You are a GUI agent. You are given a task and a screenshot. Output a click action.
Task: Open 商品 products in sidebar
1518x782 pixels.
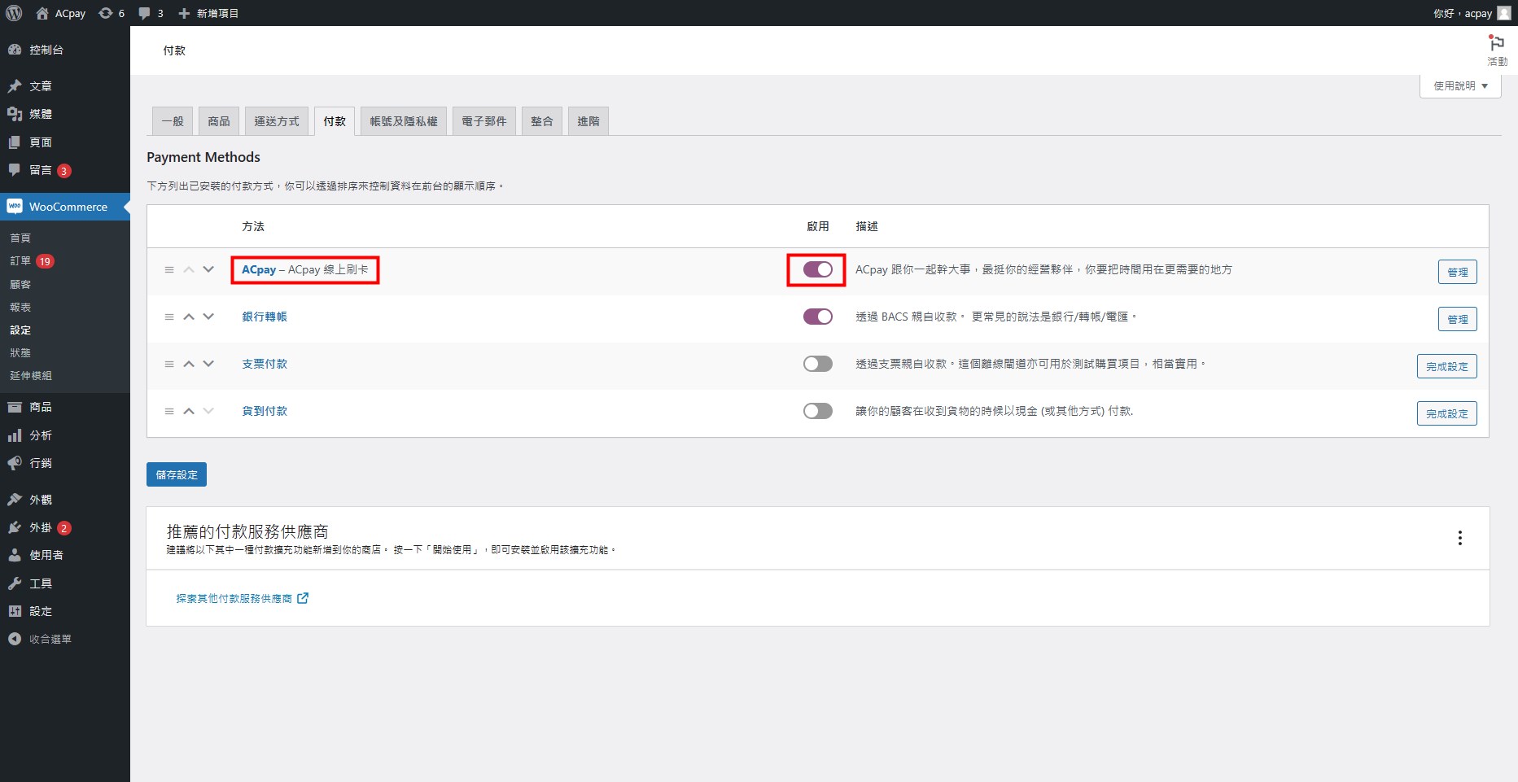tap(65, 407)
